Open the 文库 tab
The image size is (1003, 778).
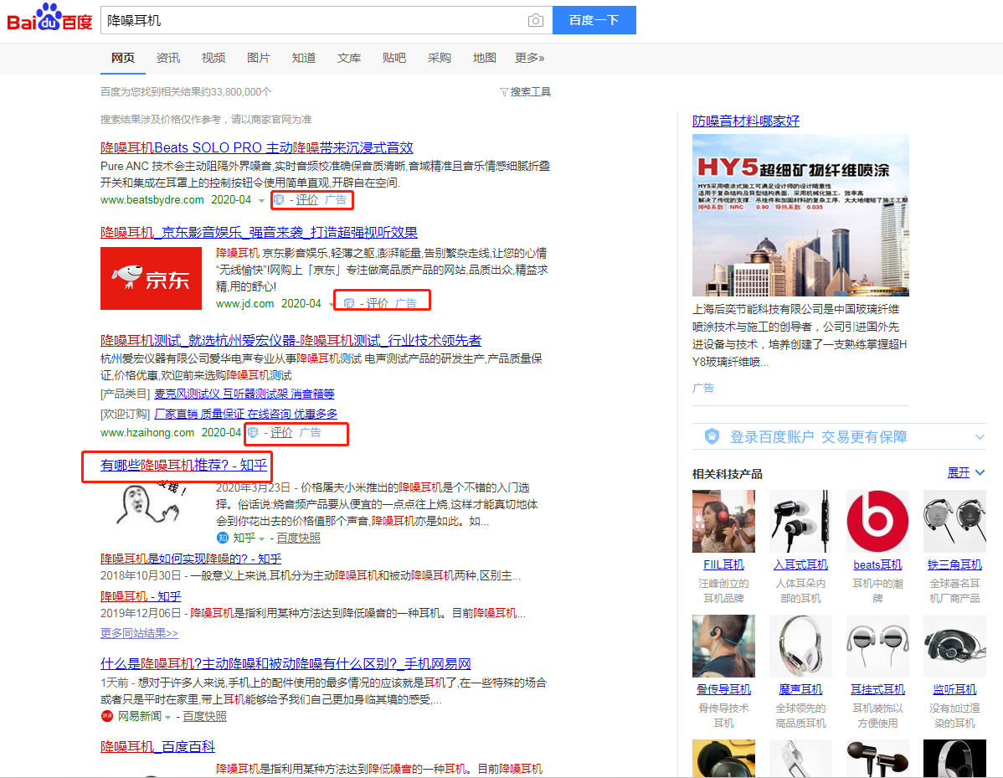pos(348,58)
